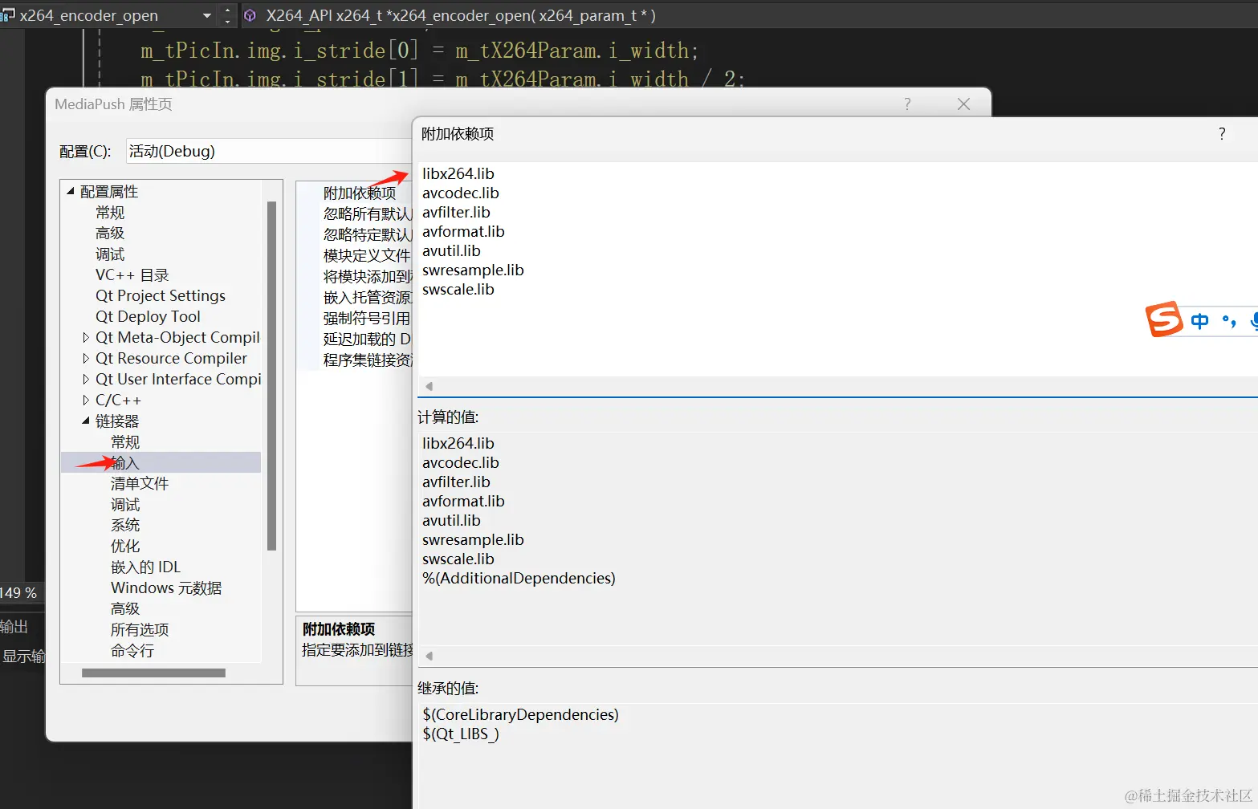Click the method icon beside X264_API signature
Image resolution: width=1258 pixels, height=809 pixels.
[x=250, y=15]
